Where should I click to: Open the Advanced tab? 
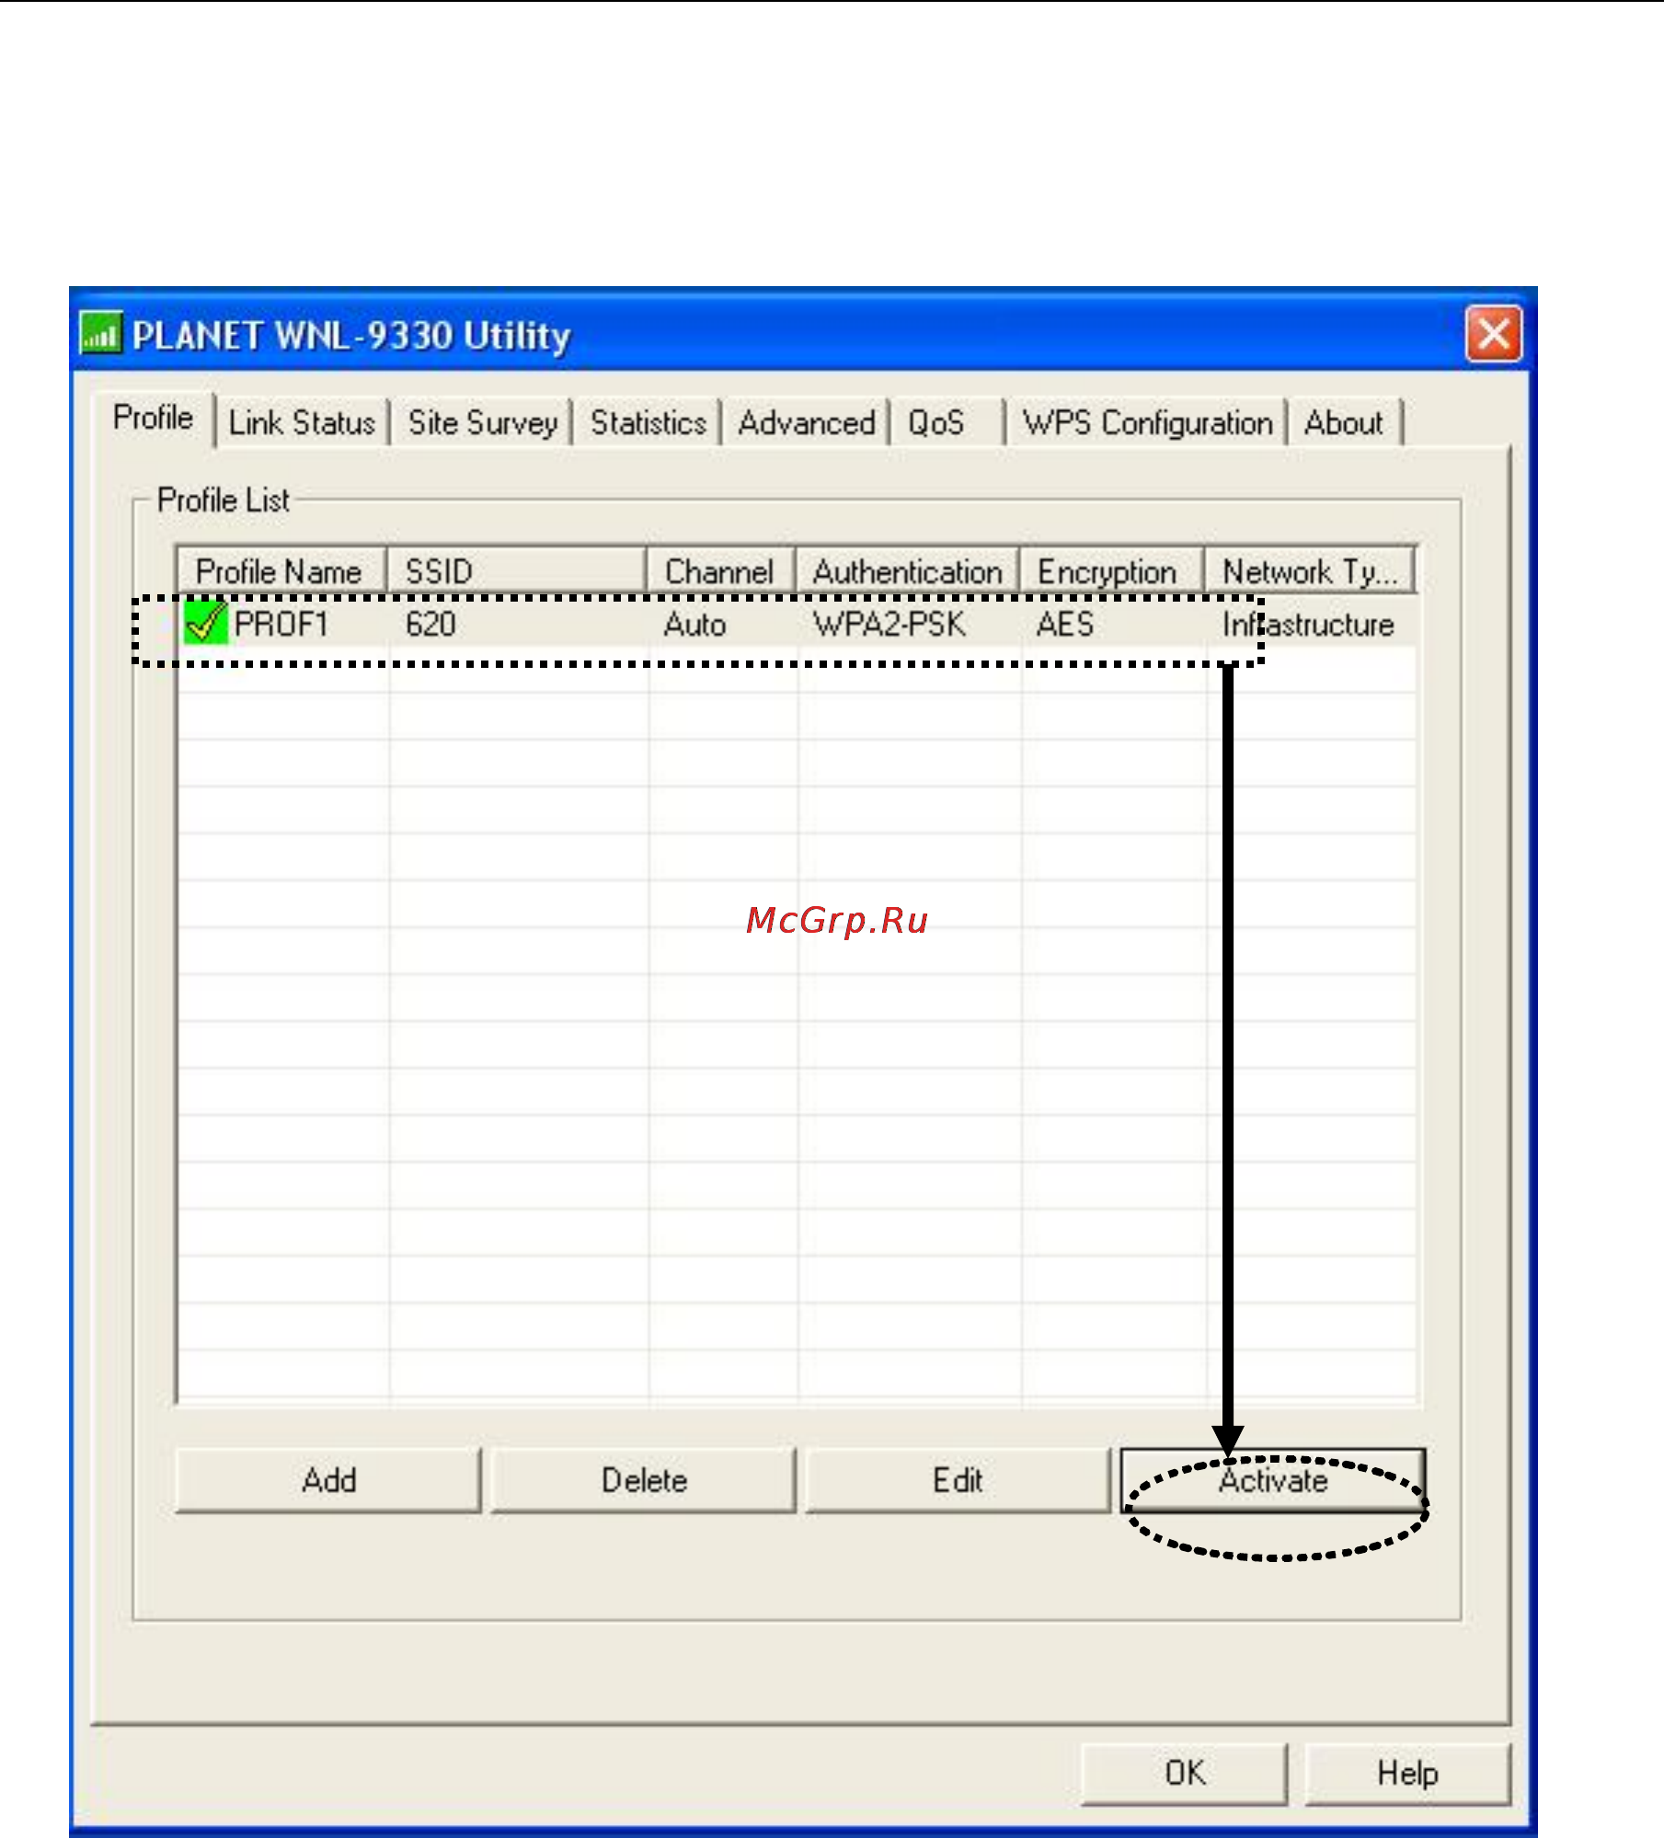[x=806, y=423]
